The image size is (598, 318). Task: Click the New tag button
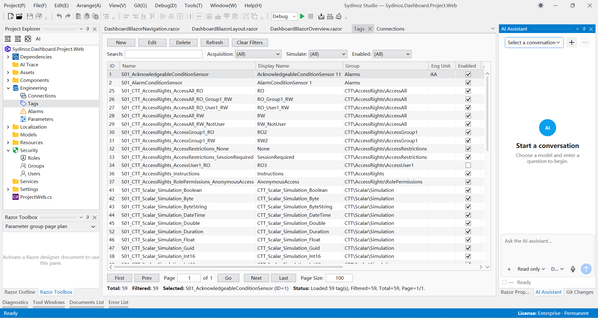(x=121, y=43)
